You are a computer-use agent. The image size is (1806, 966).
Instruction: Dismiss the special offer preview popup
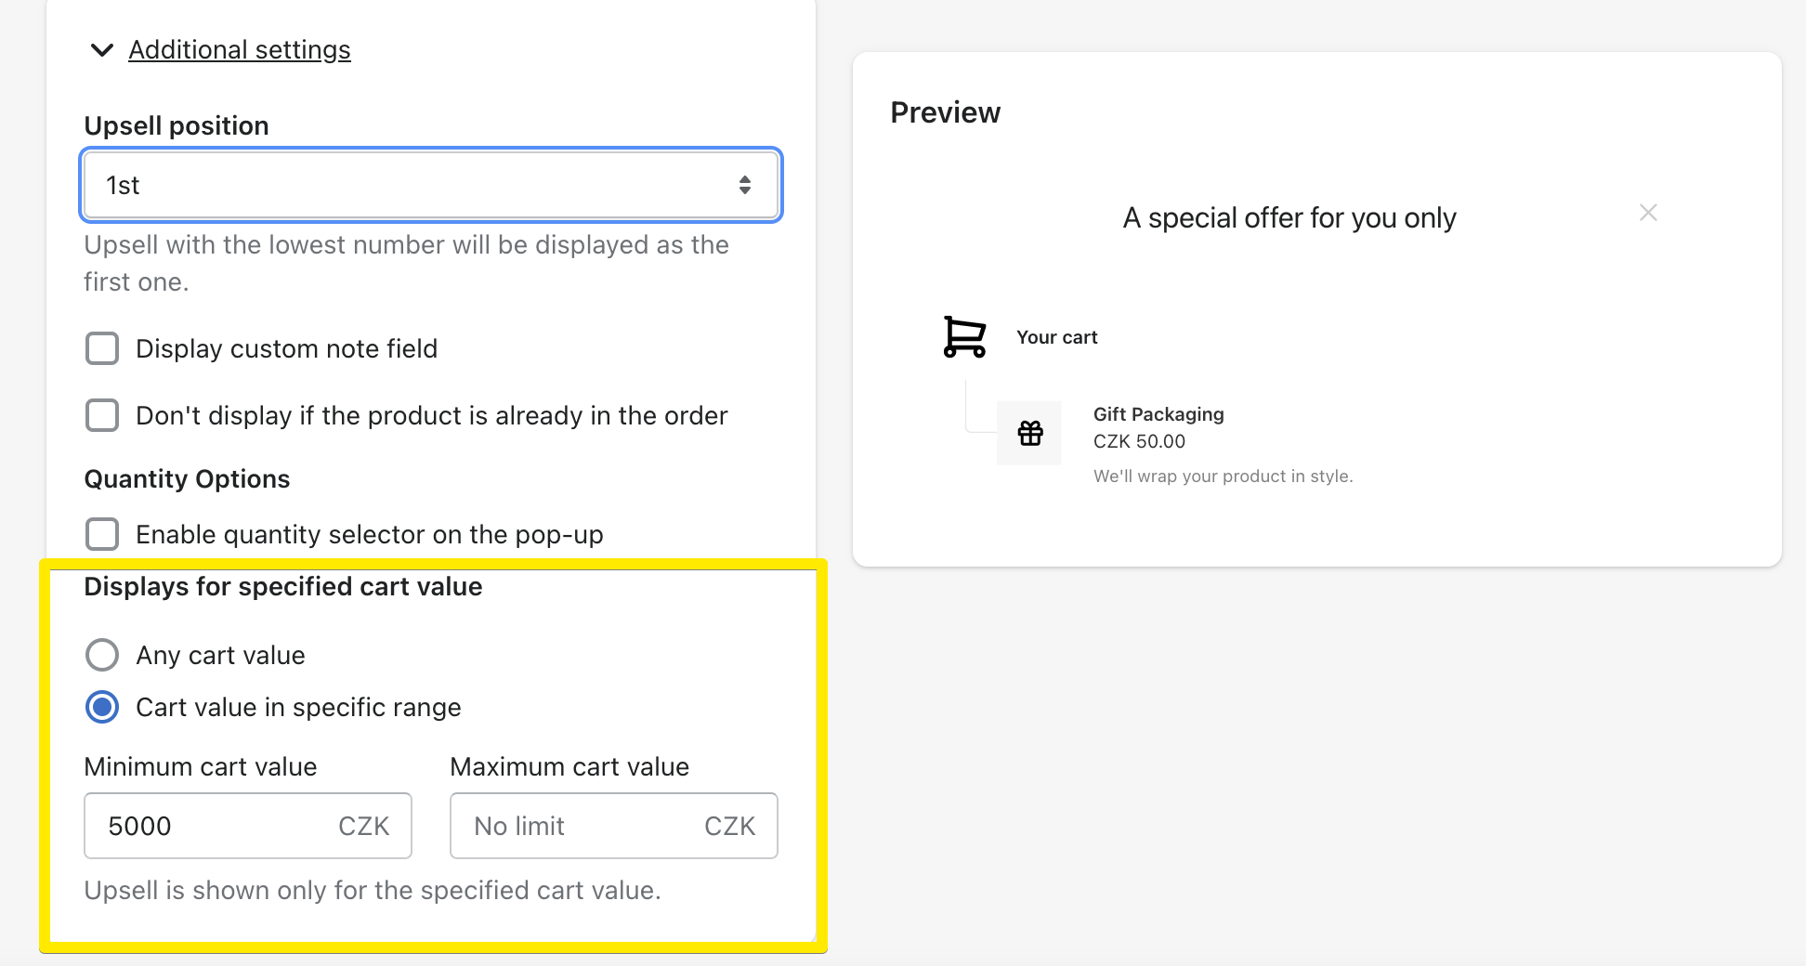(1648, 212)
